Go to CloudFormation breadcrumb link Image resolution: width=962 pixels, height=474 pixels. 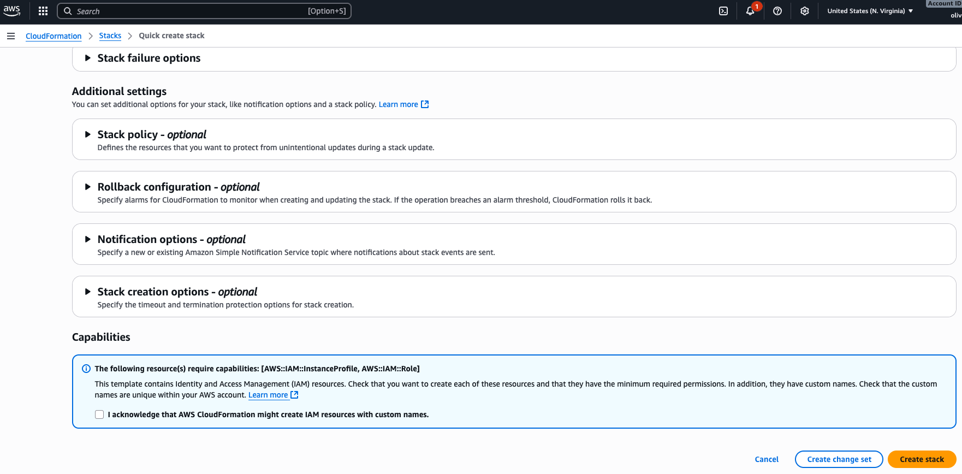click(54, 36)
